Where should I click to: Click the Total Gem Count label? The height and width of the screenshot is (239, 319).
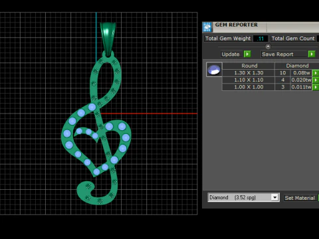coord(293,39)
